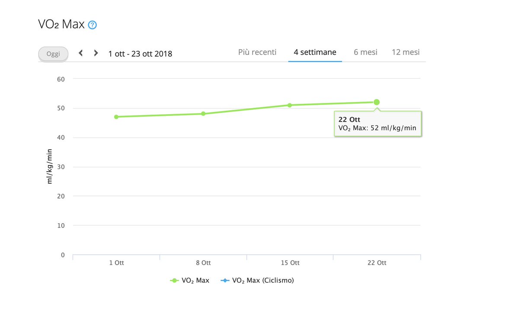This screenshot has width=519, height=317.
Task: Click the 60 value on the y-axis
Action: [x=61, y=79]
